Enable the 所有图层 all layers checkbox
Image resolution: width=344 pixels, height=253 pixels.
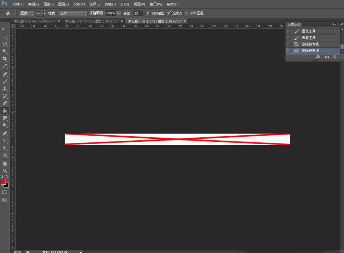pos(187,13)
